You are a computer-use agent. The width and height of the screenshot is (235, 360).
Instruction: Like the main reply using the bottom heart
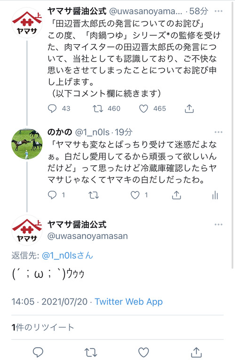tap(143, 352)
